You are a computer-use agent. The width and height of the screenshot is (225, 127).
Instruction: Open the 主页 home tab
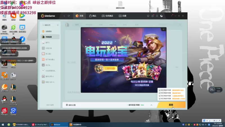[x=80, y=16]
